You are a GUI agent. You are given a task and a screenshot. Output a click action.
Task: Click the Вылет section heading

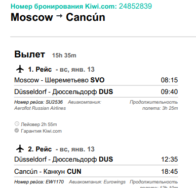point(29,54)
